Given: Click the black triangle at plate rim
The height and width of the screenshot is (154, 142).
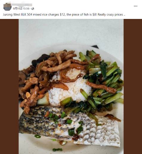Looking at the screenshot, I should [x=95, y=47].
